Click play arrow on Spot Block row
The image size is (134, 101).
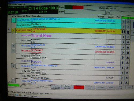(x=122, y=78)
